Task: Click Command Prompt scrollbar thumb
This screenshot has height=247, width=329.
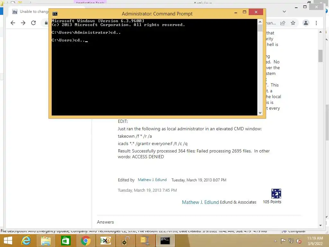Action: point(260,28)
